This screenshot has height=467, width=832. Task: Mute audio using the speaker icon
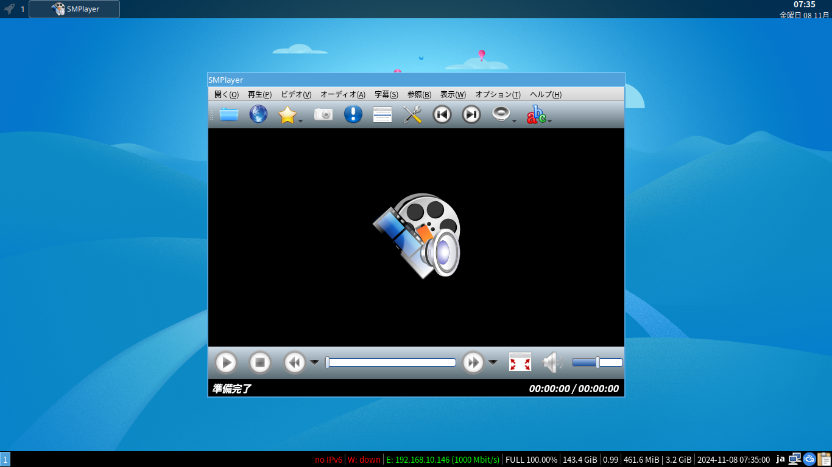tap(551, 362)
